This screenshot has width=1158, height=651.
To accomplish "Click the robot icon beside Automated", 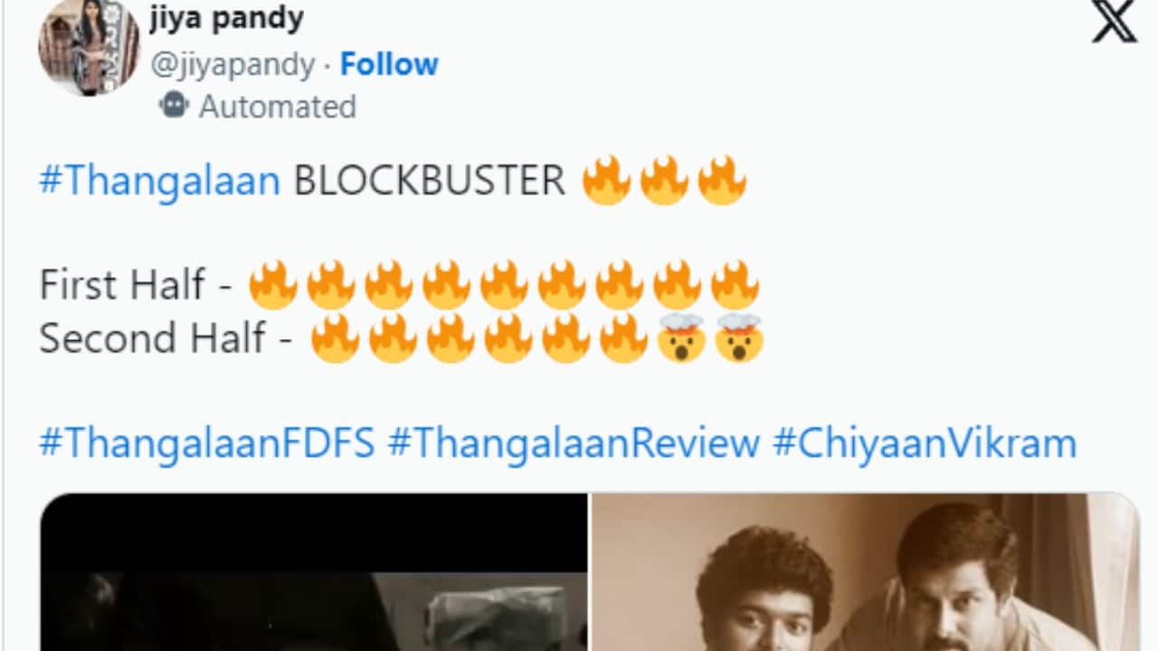I will 174,106.
